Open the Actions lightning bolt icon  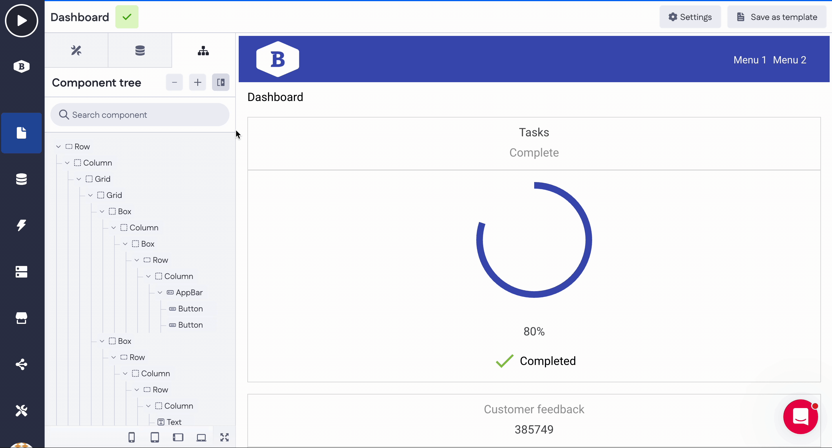(x=22, y=225)
